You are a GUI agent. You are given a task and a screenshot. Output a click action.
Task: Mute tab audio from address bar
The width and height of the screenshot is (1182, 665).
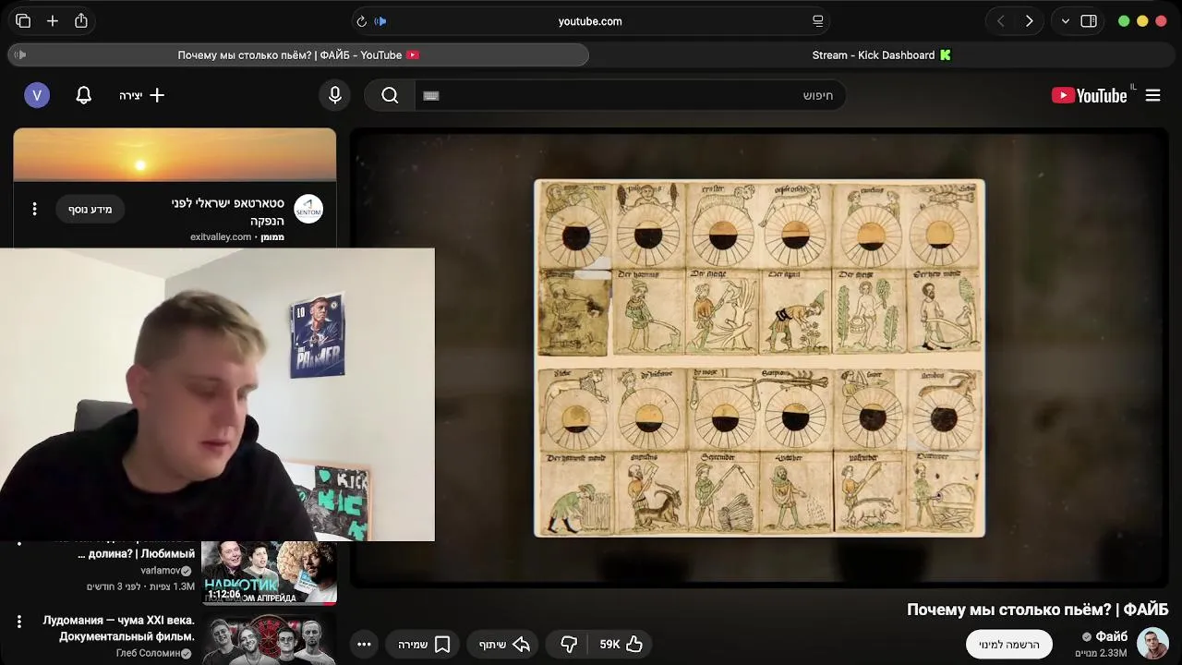pyautogui.click(x=380, y=21)
